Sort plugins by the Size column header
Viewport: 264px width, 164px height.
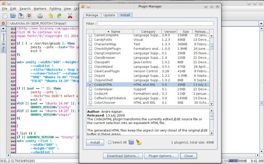click(185, 32)
